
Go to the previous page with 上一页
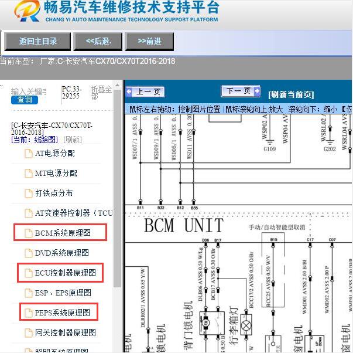click(145, 91)
